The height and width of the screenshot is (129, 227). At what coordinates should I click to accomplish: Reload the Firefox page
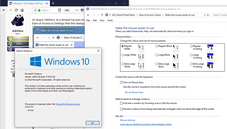(16, 10)
